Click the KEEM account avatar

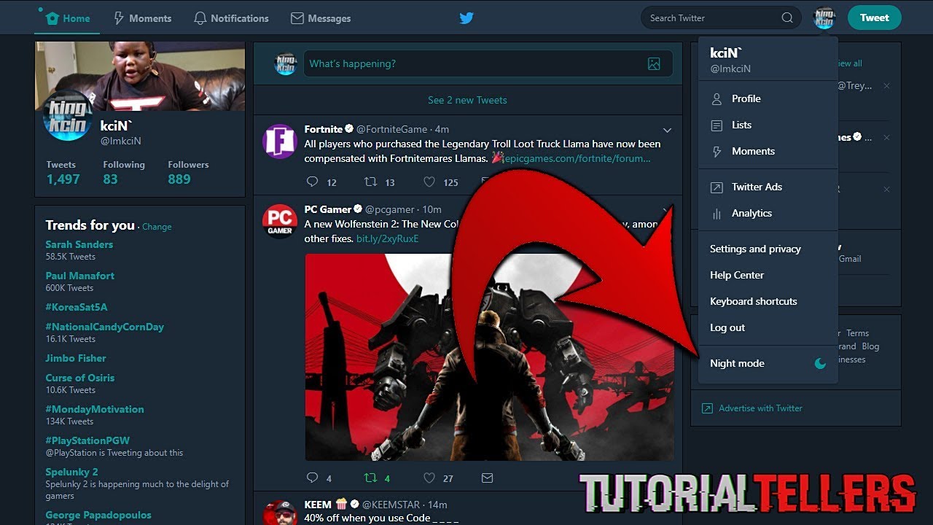(279, 513)
